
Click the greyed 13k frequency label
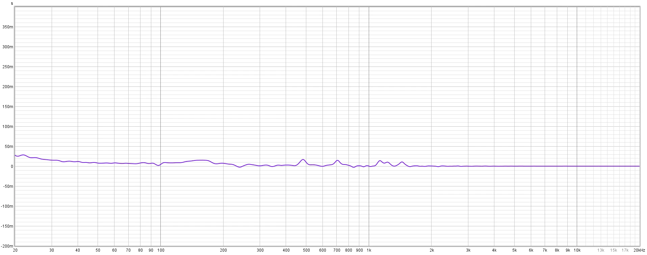(x=601, y=250)
